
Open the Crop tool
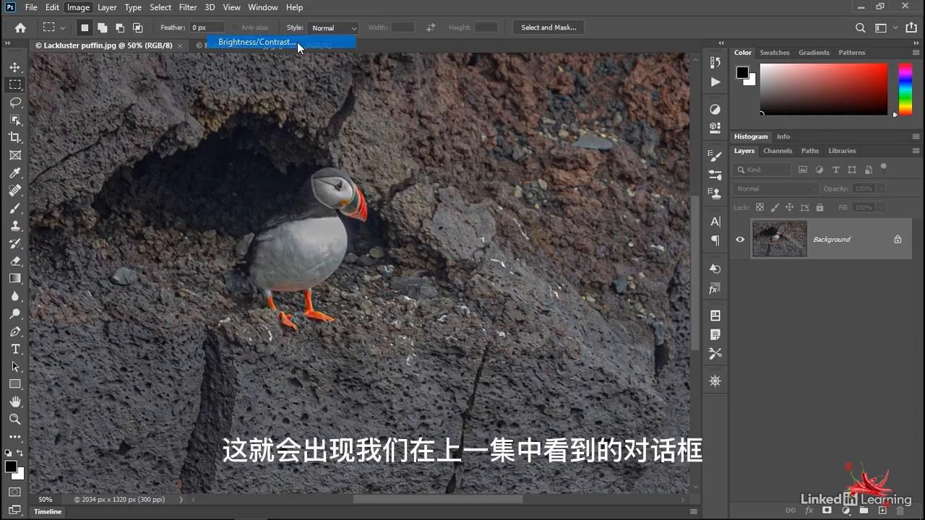[15, 137]
